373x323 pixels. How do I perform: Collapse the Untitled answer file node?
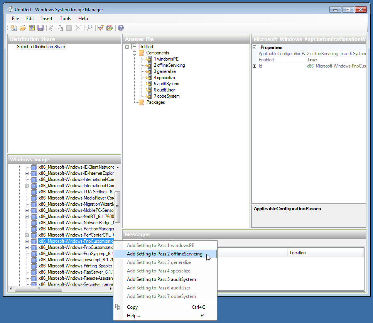pos(127,47)
